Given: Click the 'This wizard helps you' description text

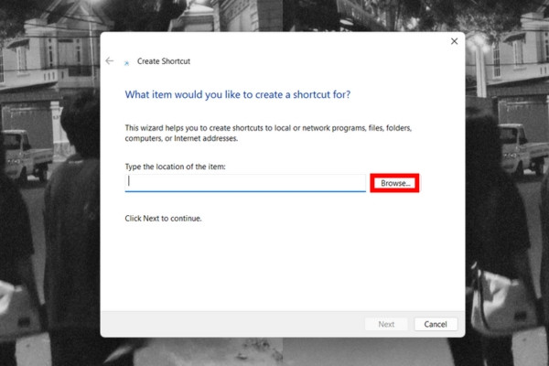Looking at the screenshot, I should click(268, 133).
